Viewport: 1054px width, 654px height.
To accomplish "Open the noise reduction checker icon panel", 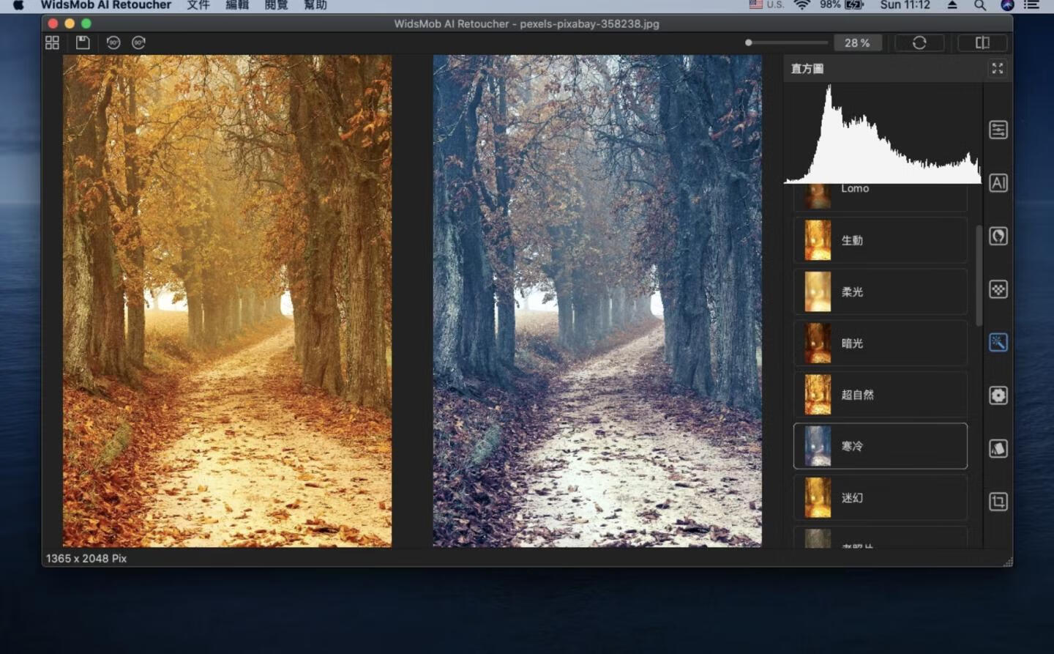I will (998, 289).
